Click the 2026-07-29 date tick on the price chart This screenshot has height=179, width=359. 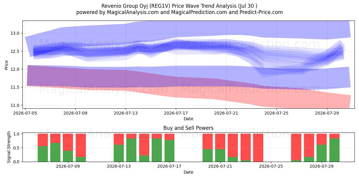pos(327,113)
